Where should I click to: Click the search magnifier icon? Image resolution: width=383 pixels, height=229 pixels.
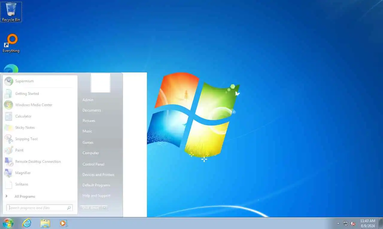69,208
